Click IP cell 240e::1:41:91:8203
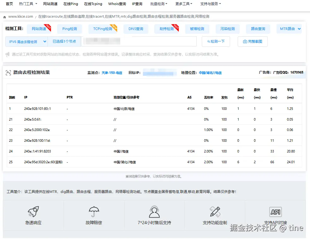 (x=37, y=151)
